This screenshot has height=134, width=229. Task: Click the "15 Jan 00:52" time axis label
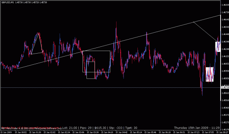21,133
